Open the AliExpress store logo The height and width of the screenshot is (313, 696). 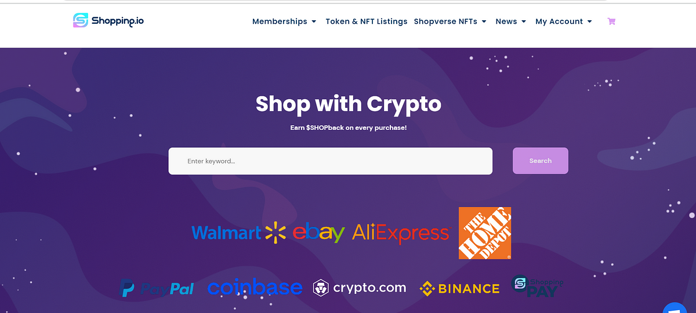coord(401,233)
